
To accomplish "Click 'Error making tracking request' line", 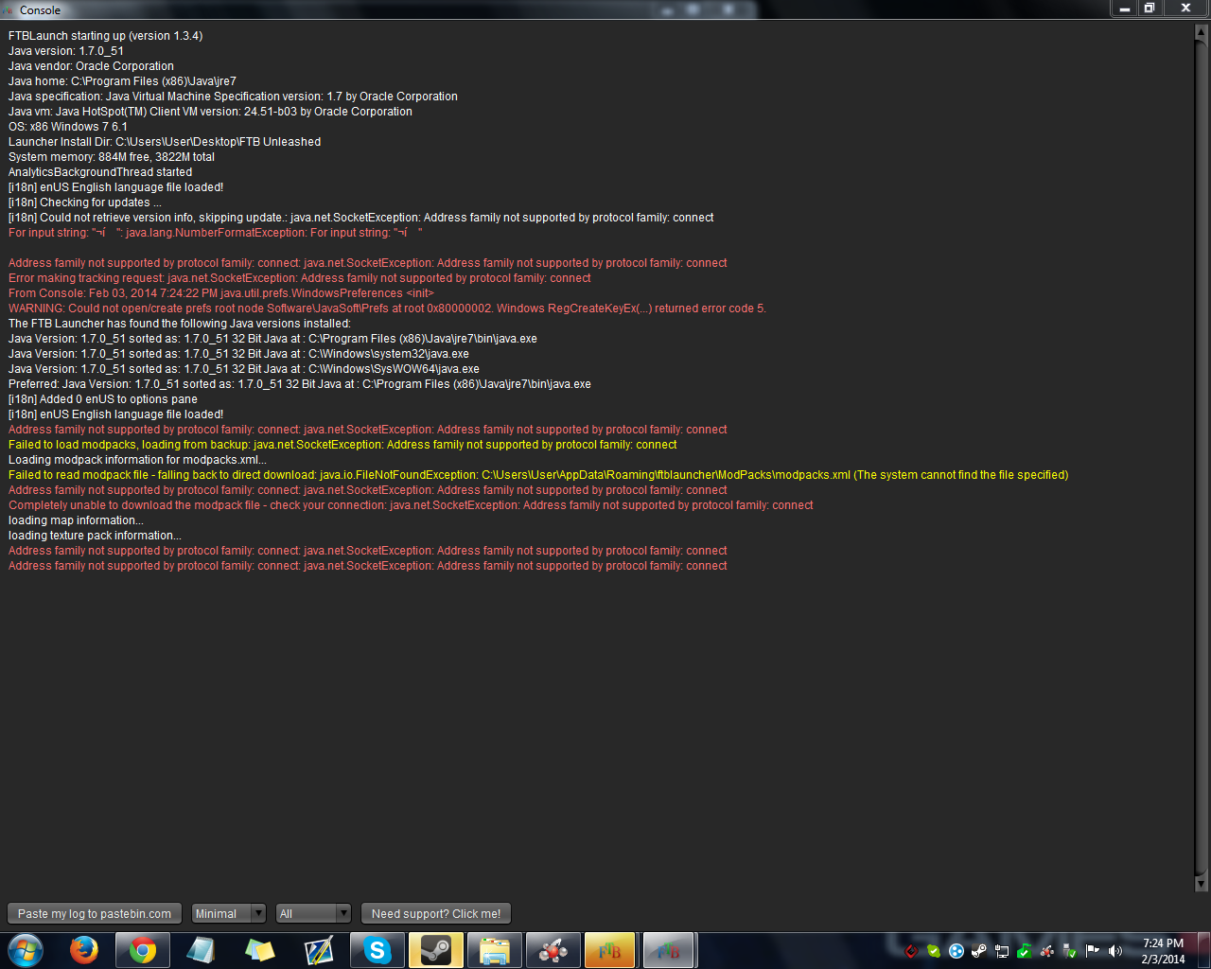I will [300, 278].
